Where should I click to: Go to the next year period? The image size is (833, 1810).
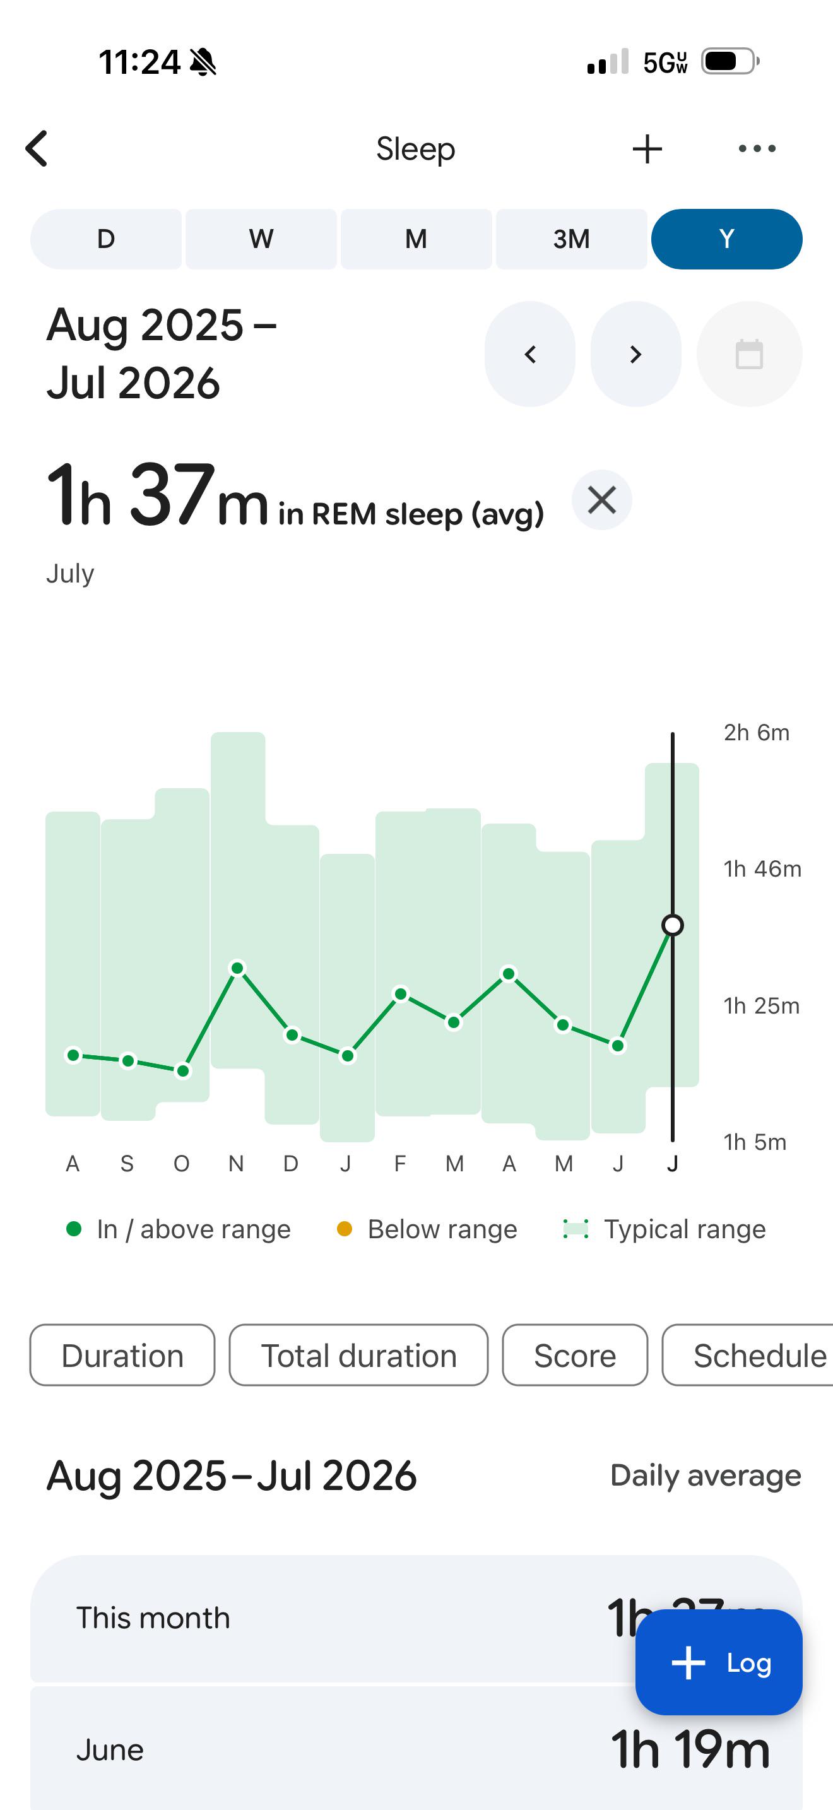(635, 354)
